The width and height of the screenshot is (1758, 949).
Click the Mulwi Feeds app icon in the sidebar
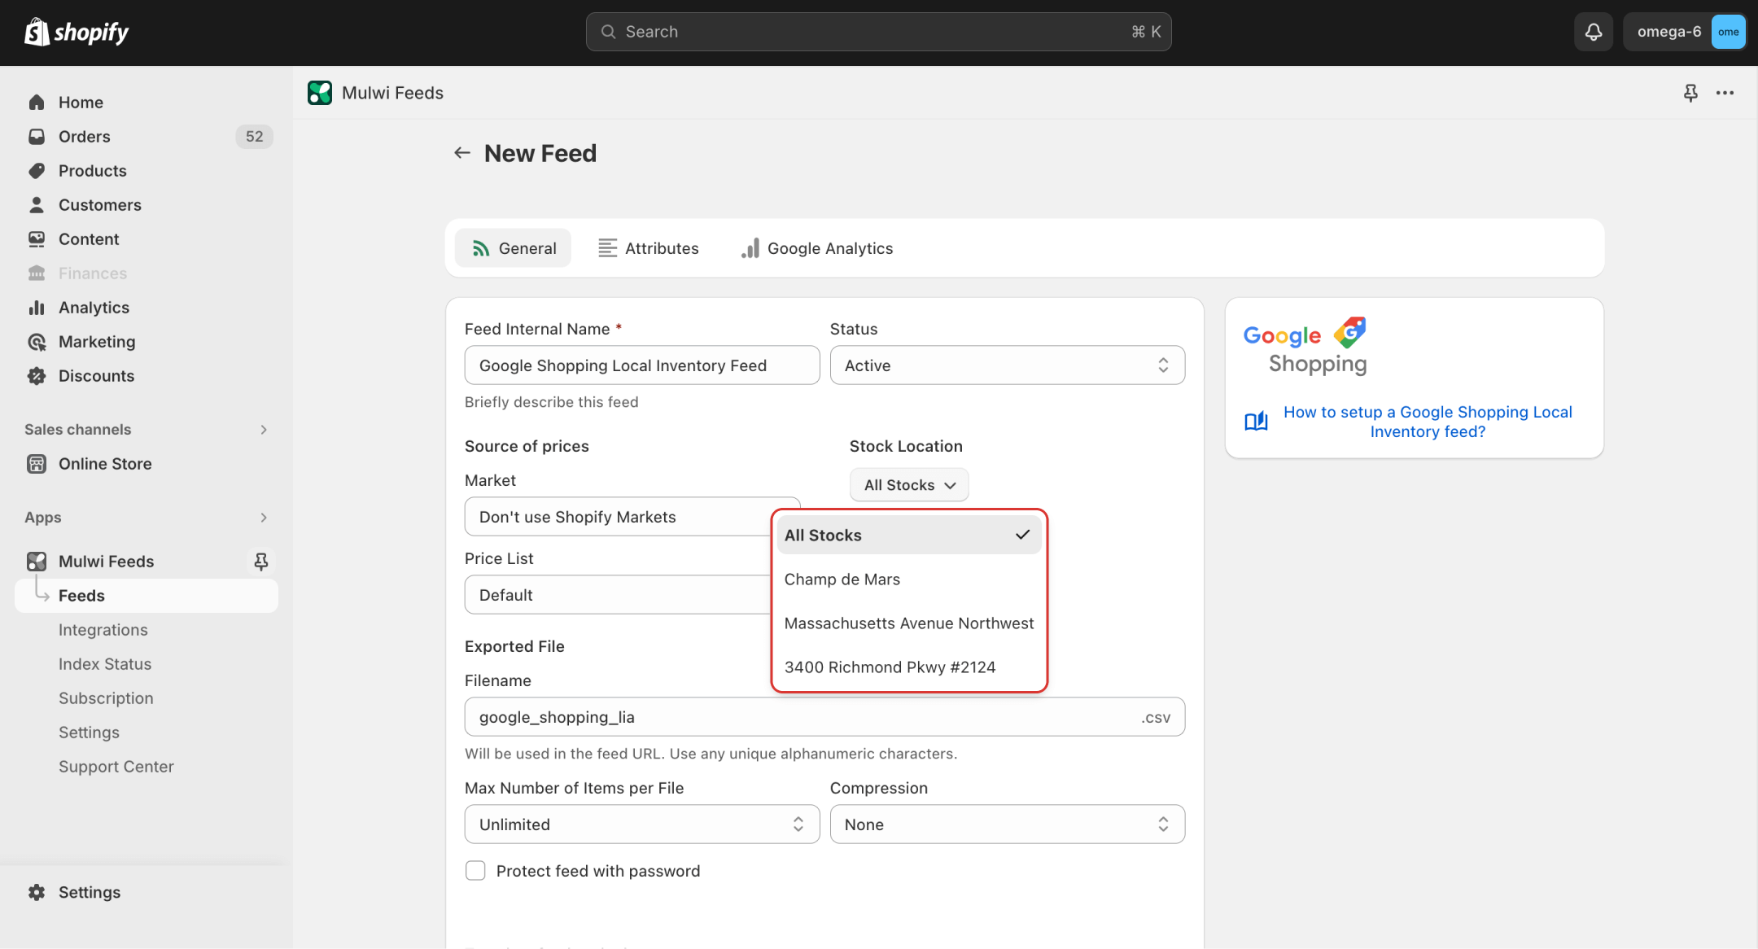click(37, 562)
